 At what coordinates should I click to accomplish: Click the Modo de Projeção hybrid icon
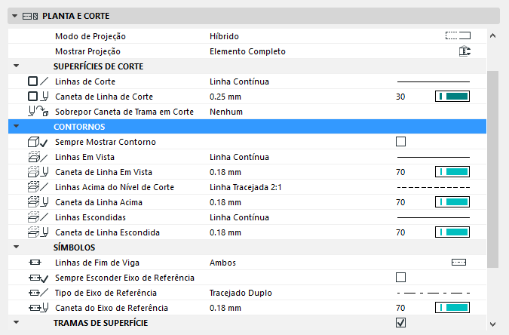[458, 36]
